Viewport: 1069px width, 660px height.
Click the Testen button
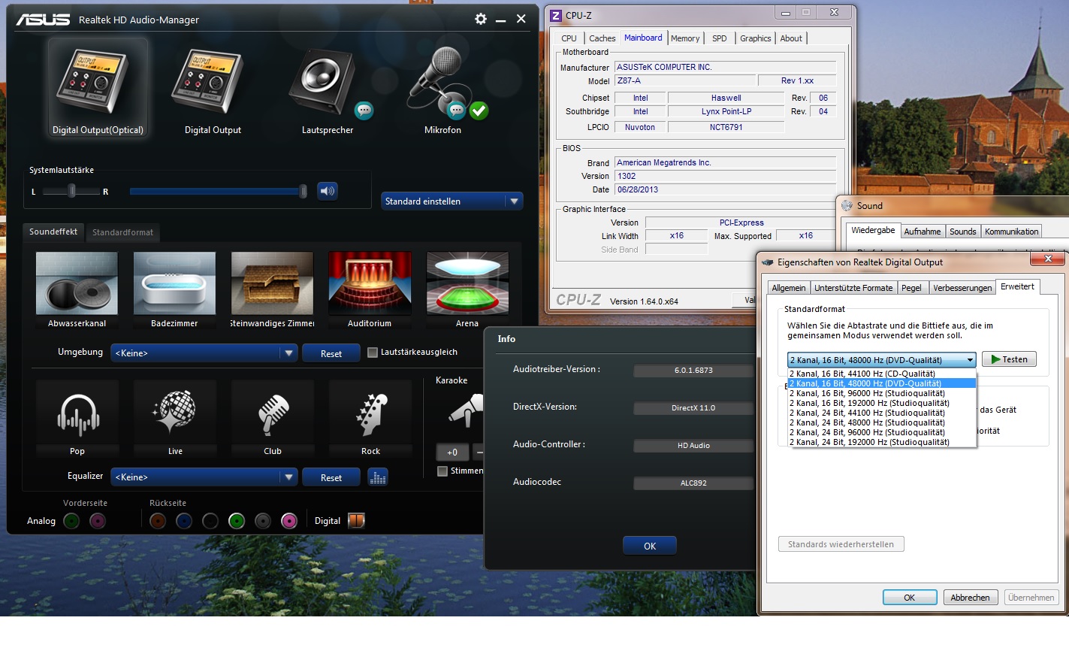coord(1009,359)
